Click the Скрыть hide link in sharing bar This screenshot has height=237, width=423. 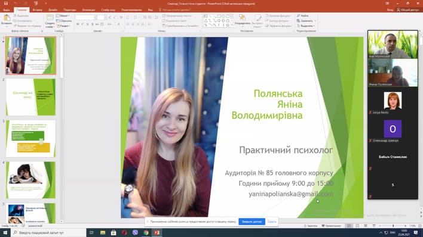(x=272, y=222)
